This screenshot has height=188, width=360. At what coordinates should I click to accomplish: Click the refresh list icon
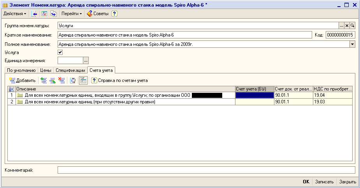(x=73, y=80)
